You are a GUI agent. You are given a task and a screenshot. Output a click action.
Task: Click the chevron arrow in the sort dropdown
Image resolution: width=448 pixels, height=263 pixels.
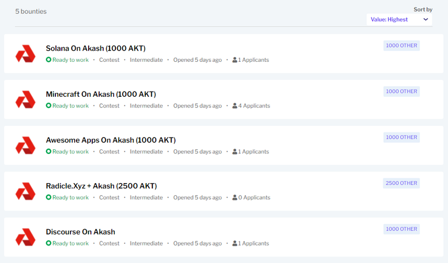click(426, 19)
